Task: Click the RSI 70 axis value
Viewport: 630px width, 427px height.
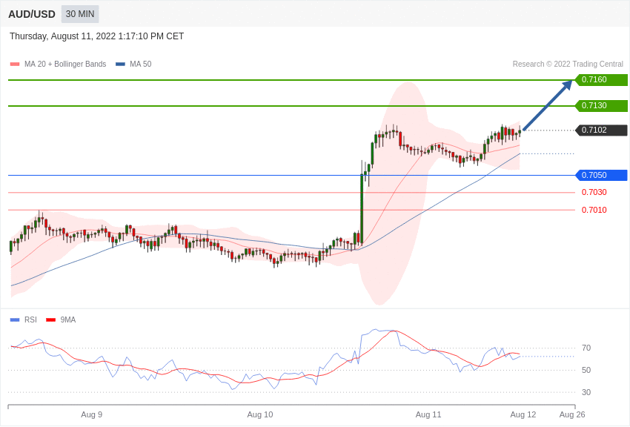Action: pyautogui.click(x=586, y=348)
